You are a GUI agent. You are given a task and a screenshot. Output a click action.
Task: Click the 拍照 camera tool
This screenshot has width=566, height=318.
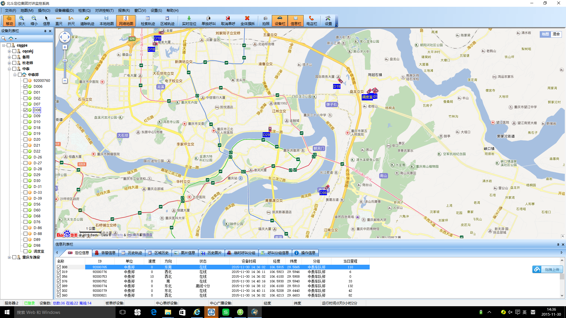pos(266,21)
